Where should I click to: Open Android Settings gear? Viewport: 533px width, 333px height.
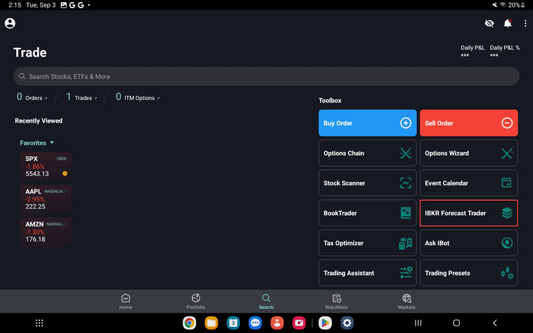(347, 323)
